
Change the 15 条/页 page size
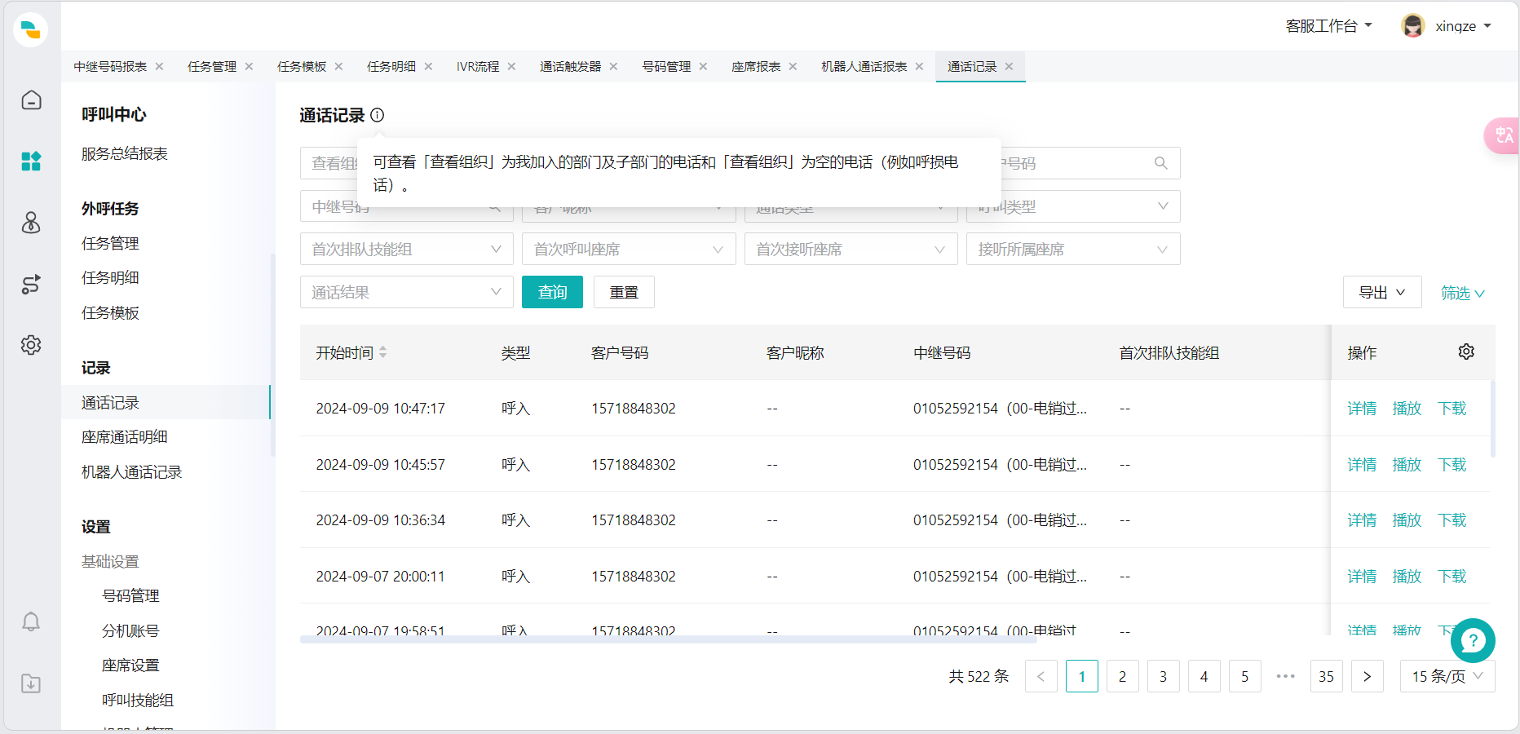click(1447, 676)
